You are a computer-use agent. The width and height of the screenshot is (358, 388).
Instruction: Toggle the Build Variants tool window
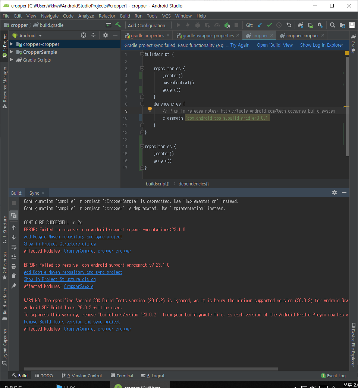(4, 304)
